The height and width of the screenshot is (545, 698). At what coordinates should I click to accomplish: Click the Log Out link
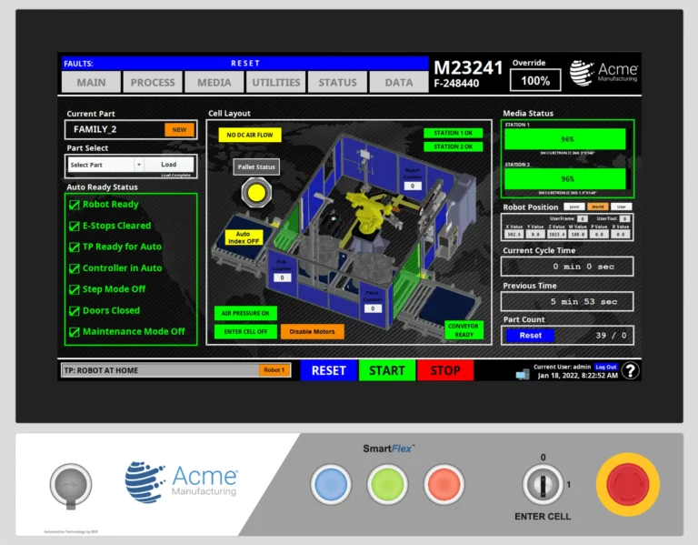click(x=606, y=367)
